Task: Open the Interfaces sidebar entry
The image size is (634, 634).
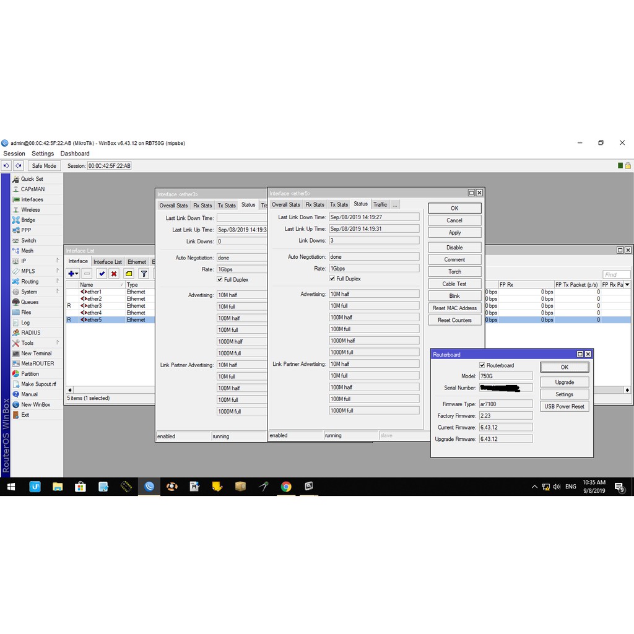Action: click(x=32, y=199)
